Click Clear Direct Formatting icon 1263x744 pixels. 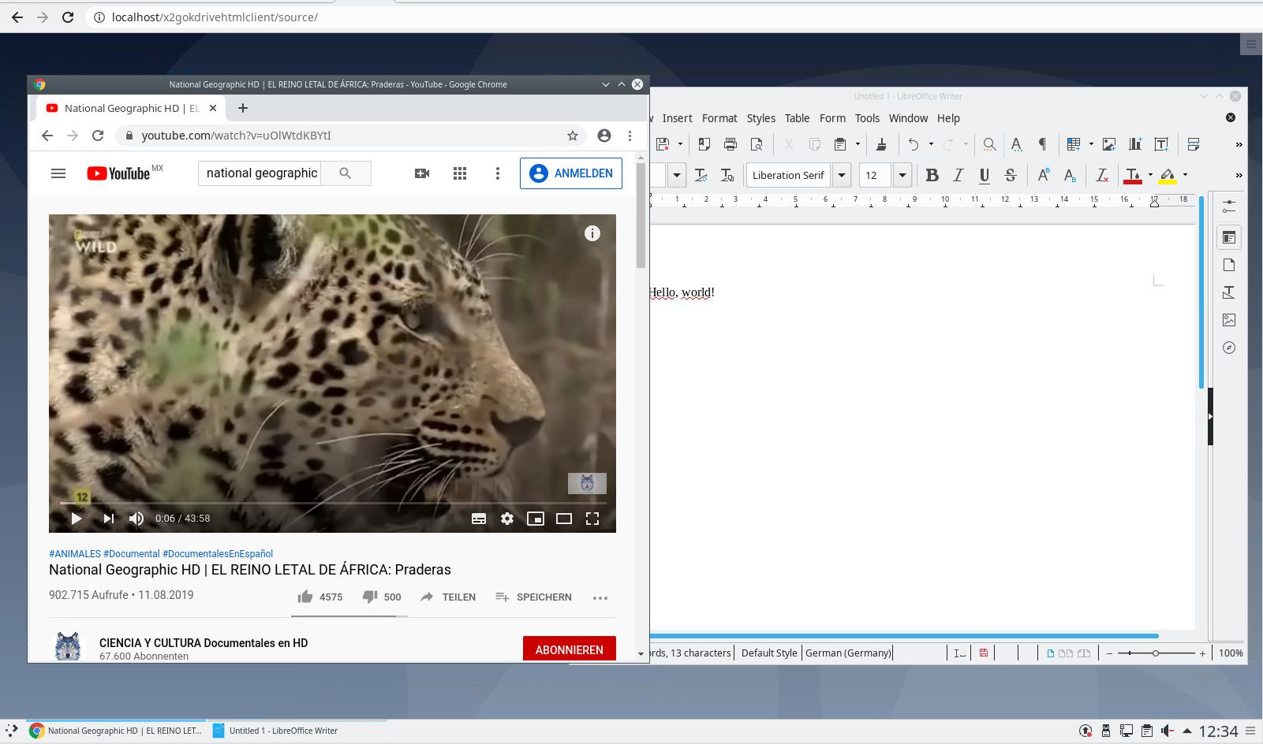click(1102, 175)
